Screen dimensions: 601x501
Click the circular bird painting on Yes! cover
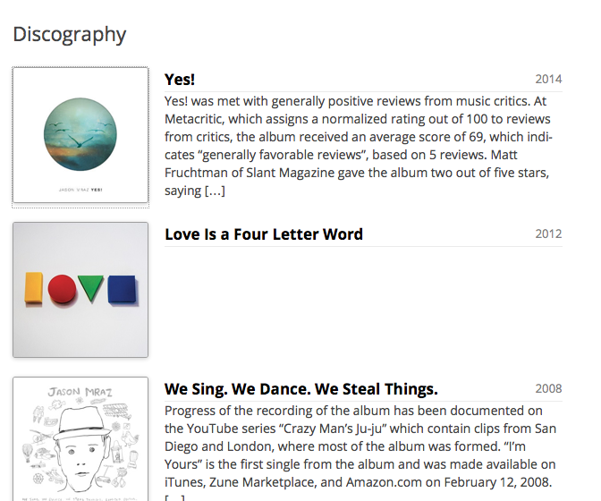[80, 134]
